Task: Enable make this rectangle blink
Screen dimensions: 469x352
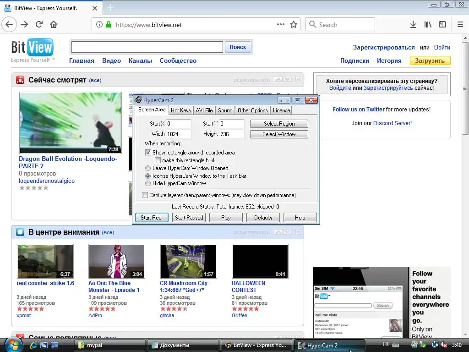Action: [158, 160]
